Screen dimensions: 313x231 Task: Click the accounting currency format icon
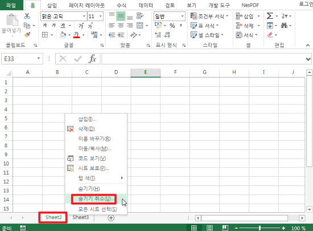click(x=158, y=26)
